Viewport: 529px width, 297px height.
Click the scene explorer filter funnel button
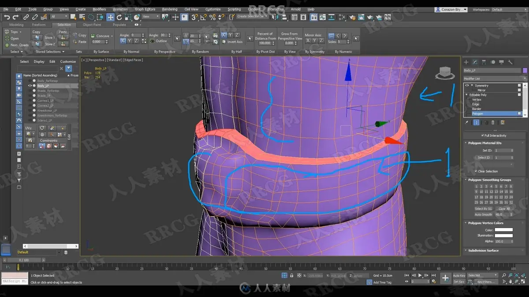pyautogui.click(x=69, y=68)
